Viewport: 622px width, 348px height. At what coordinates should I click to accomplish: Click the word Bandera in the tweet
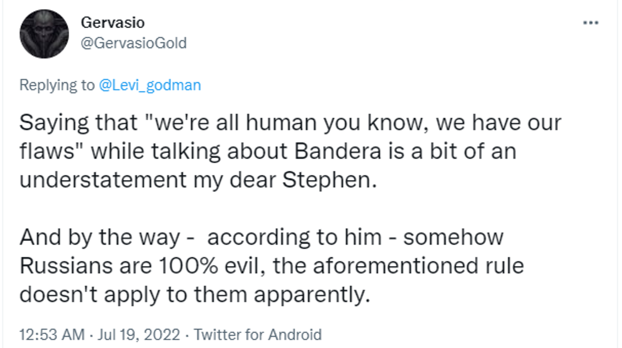[338, 151]
